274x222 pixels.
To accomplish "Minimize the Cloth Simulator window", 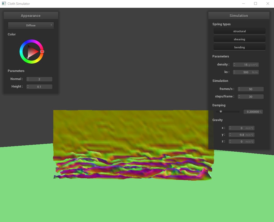I will pyautogui.click(x=243, y=3).
